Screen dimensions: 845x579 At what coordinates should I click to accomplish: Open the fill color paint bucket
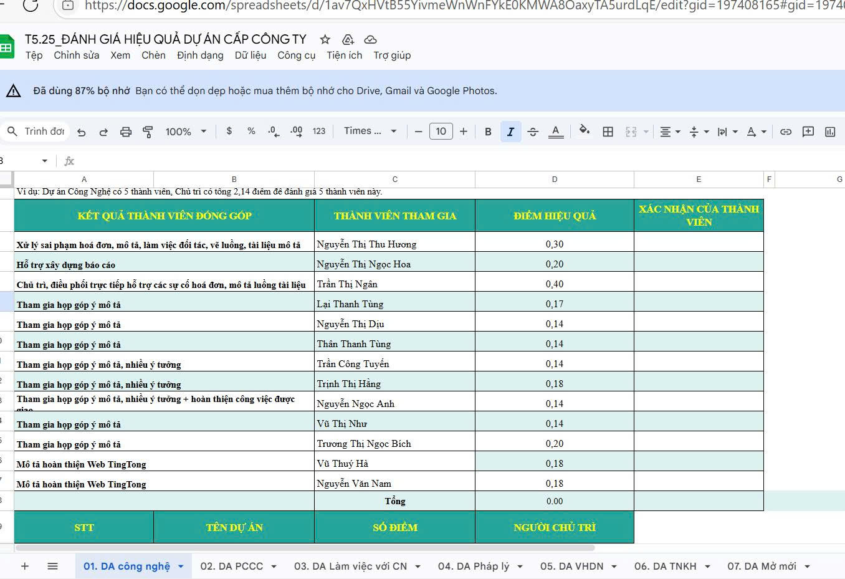coord(584,131)
